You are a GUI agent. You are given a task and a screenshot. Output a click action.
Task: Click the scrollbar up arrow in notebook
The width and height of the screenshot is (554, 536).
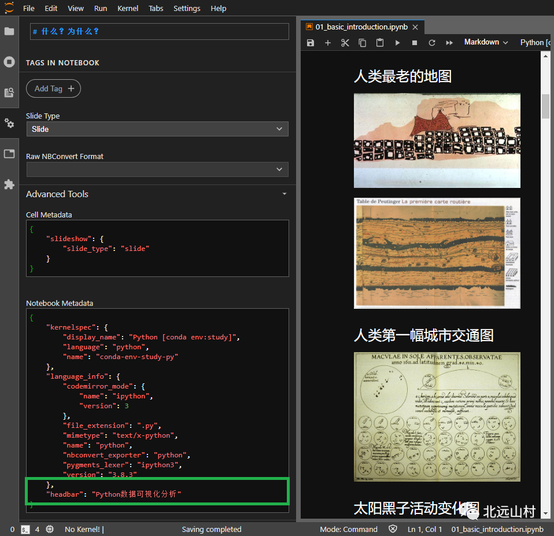pos(545,56)
